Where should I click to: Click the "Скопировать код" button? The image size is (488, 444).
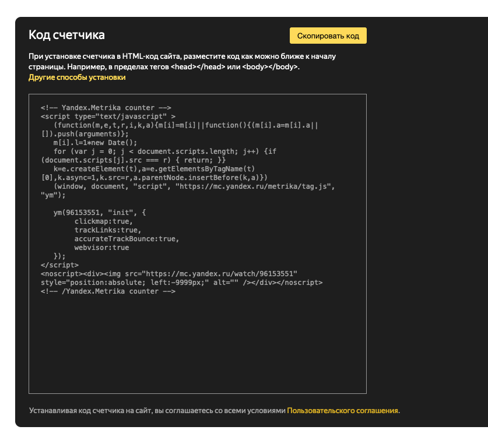(328, 36)
